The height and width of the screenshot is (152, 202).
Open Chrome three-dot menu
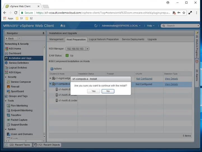pyautogui.click(x=196, y=13)
